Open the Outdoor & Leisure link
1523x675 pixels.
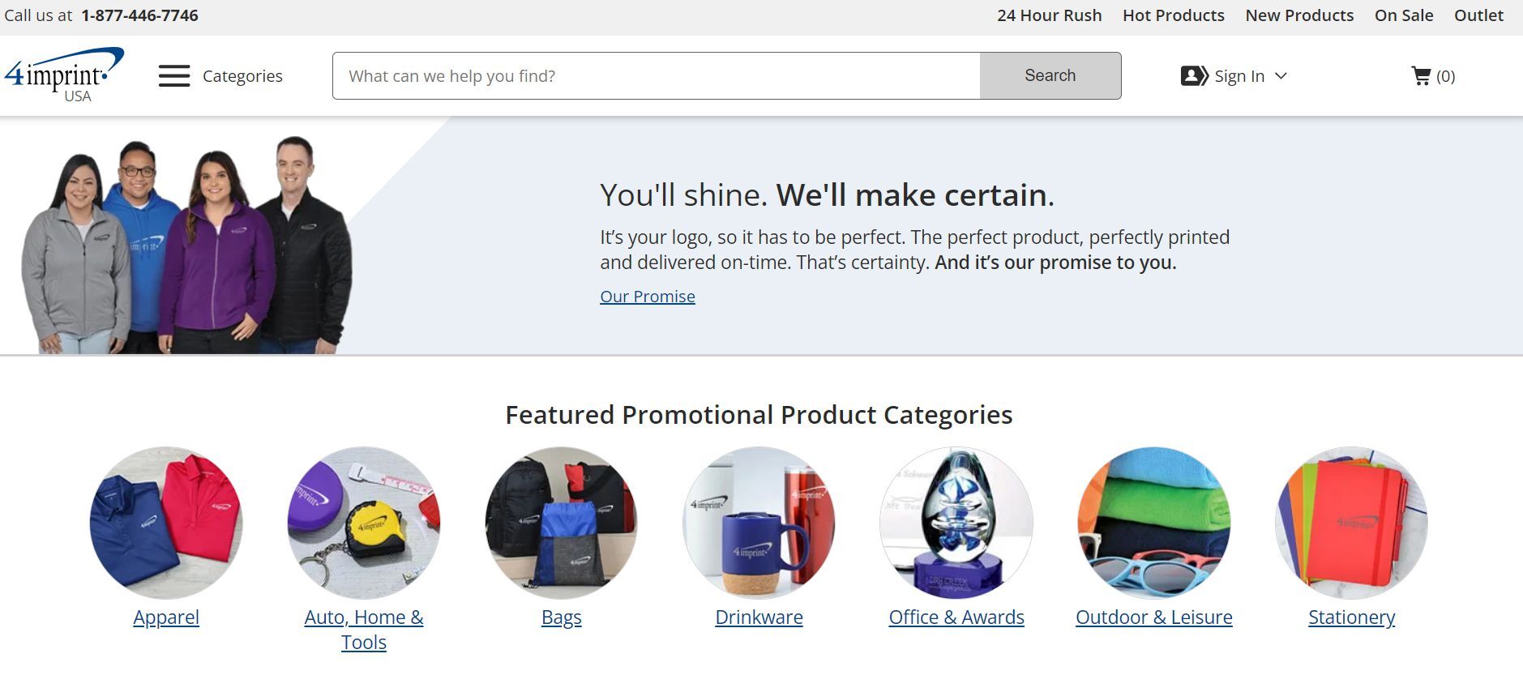click(1153, 617)
